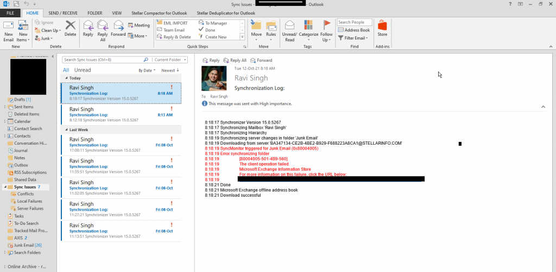Viewport: 556px width, 272px height.
Task: Click Forward in the reading pane
Action: coord(261,61)
